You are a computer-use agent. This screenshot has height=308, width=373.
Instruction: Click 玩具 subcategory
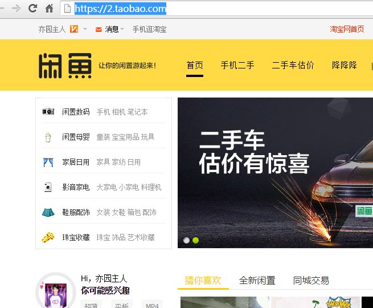click(x=147, y=137)
